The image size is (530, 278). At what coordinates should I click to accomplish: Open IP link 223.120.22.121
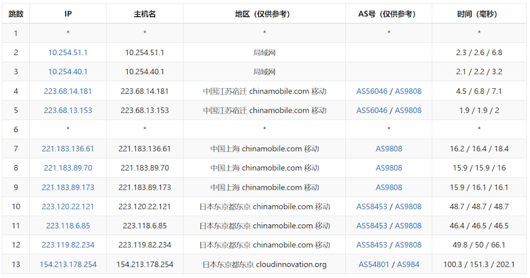click(x=67, y=207)
